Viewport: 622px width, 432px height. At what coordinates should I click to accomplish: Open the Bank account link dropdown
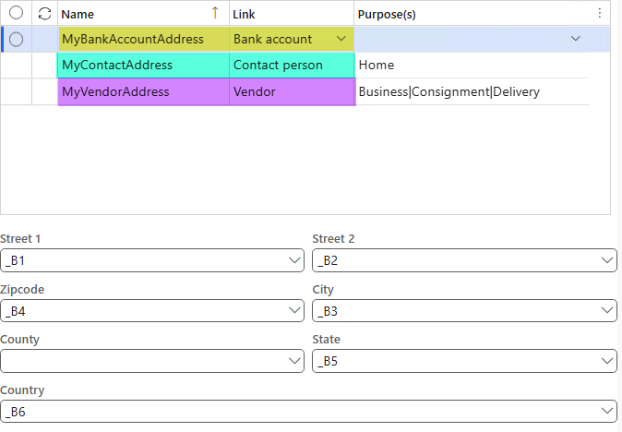tap(341, 39)
